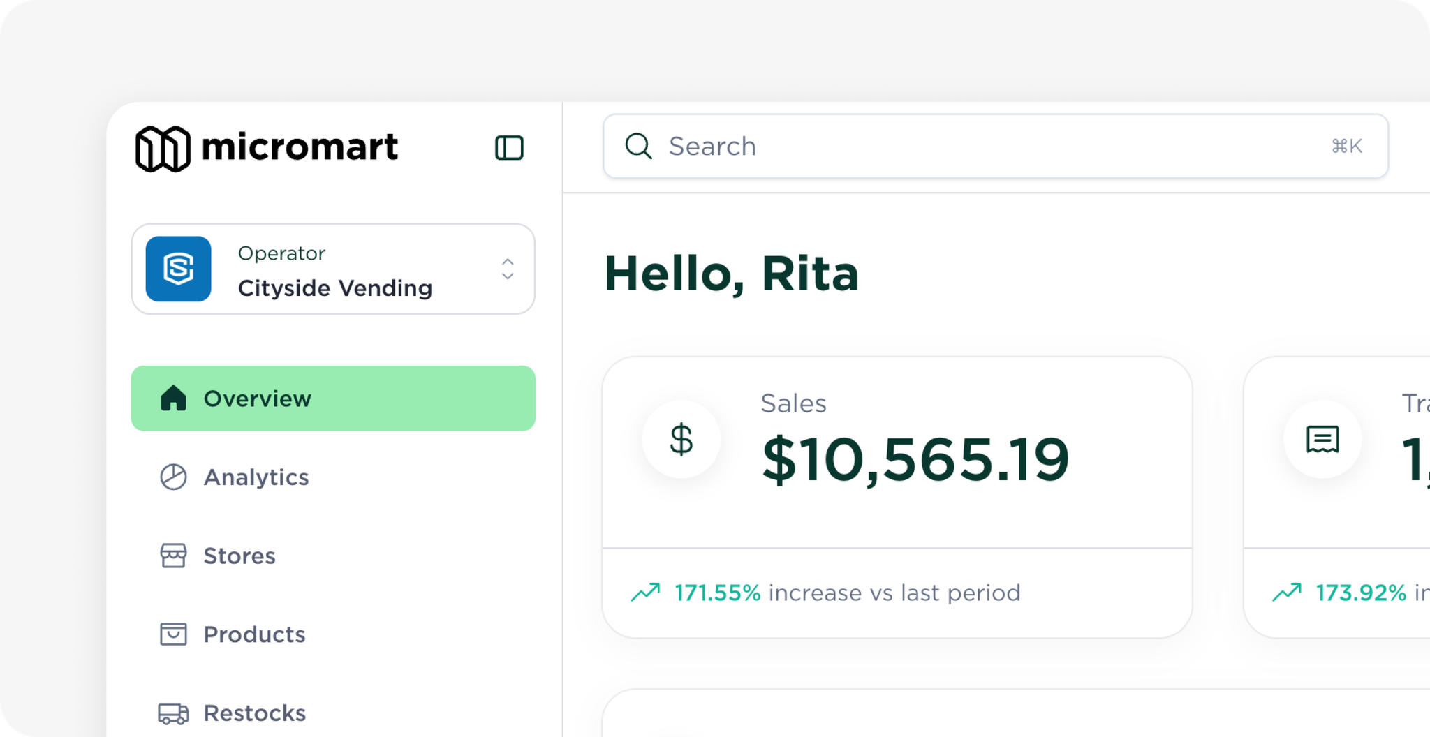This screenshot has height=737, width=1430.
Task: Open the Analytics section
Action: pyautogui.click(x=333, y=477)
